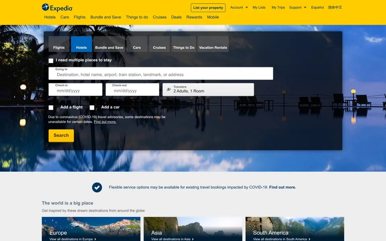Screen dimensions: 386x241
Task: Click the chevron next to Asia destinations
Action: (x=193, y=239)
